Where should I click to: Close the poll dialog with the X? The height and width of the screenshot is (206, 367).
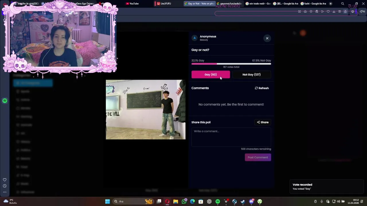click(x=267, y=38)
